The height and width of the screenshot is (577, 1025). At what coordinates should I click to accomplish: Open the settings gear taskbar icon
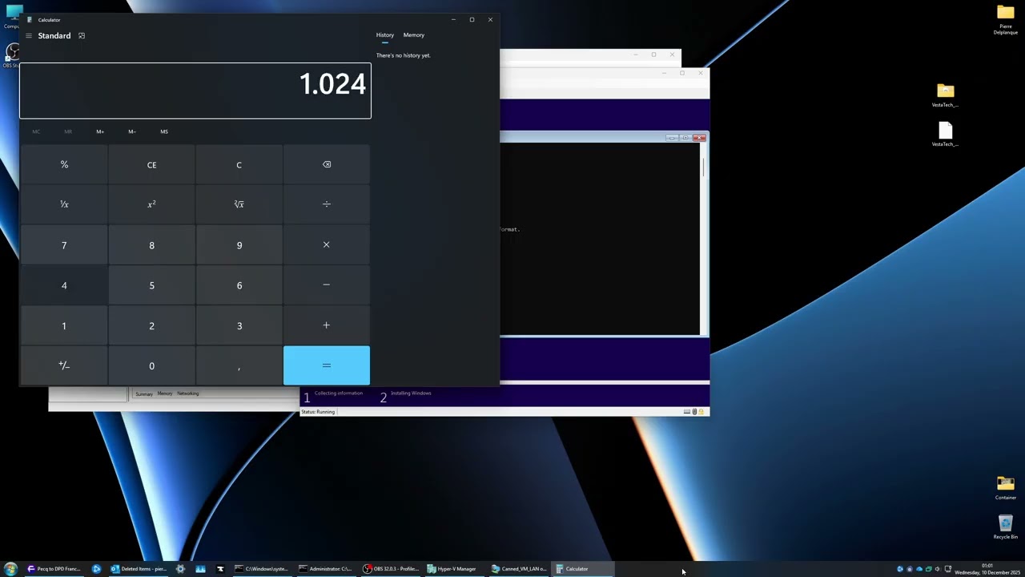pyautogui.click(x=180, y=569)
